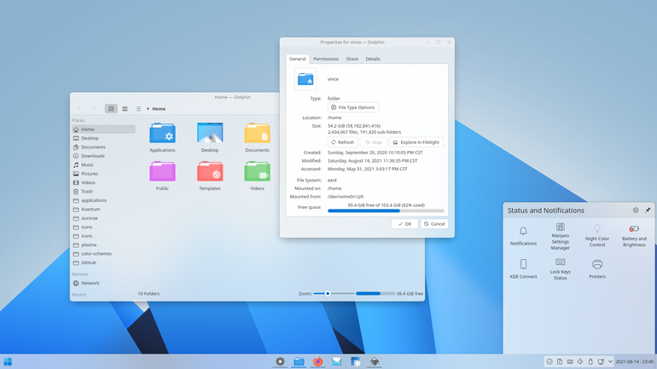The width and height of the screenshot is (657, 369).
Task: Switch to the Details tab
Action: point(373,59)
